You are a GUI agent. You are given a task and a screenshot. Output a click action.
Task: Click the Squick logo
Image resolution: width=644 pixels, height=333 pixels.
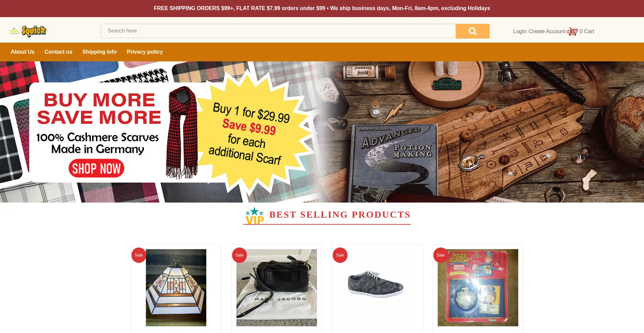pyautogui.click(x=29, y=31)
